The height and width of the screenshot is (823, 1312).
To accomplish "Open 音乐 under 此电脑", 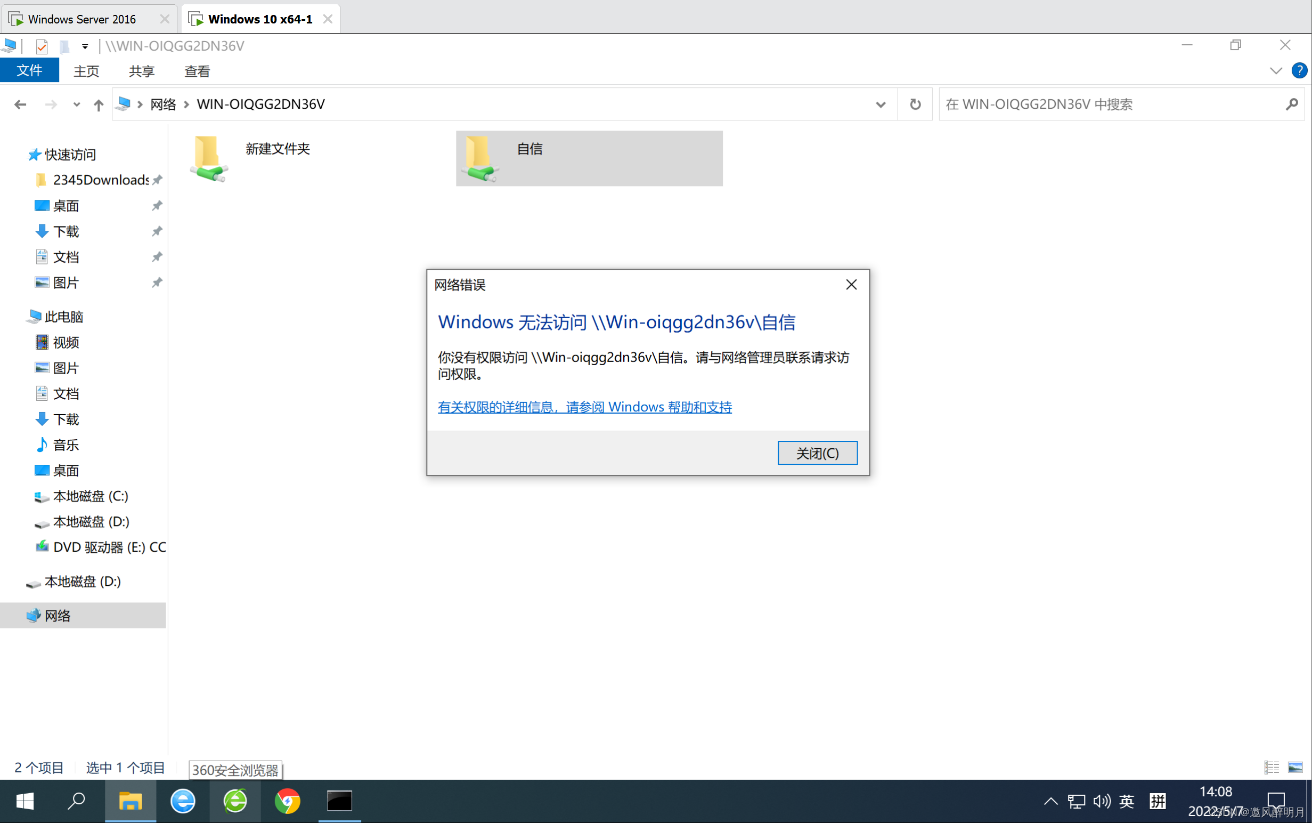I will click(x=66, y=445).
